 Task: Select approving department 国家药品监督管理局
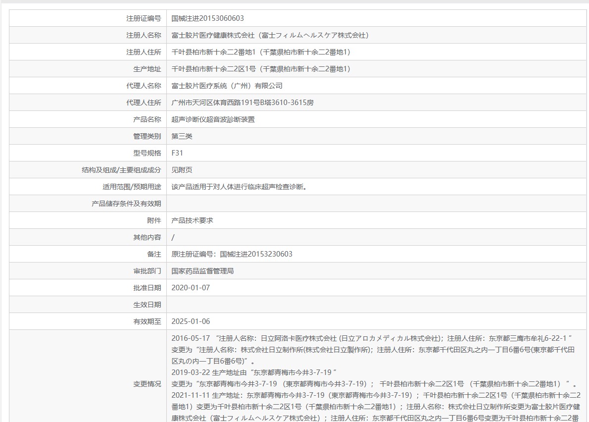(202, 271)
